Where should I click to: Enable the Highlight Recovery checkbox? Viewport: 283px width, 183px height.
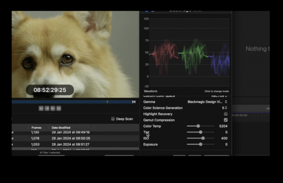226,114
